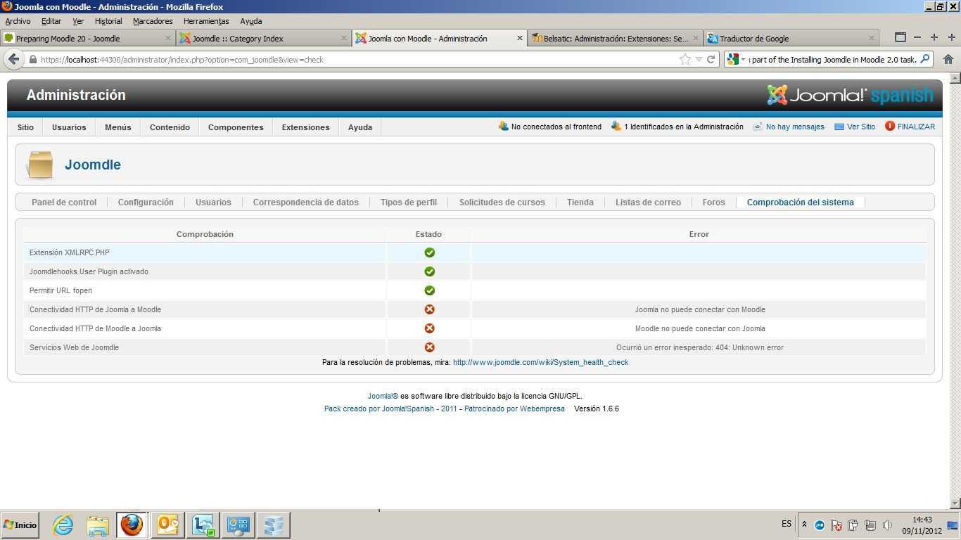Click the red error icon for Joomla a Moodle
961x540 pixels.
point(429,309)
